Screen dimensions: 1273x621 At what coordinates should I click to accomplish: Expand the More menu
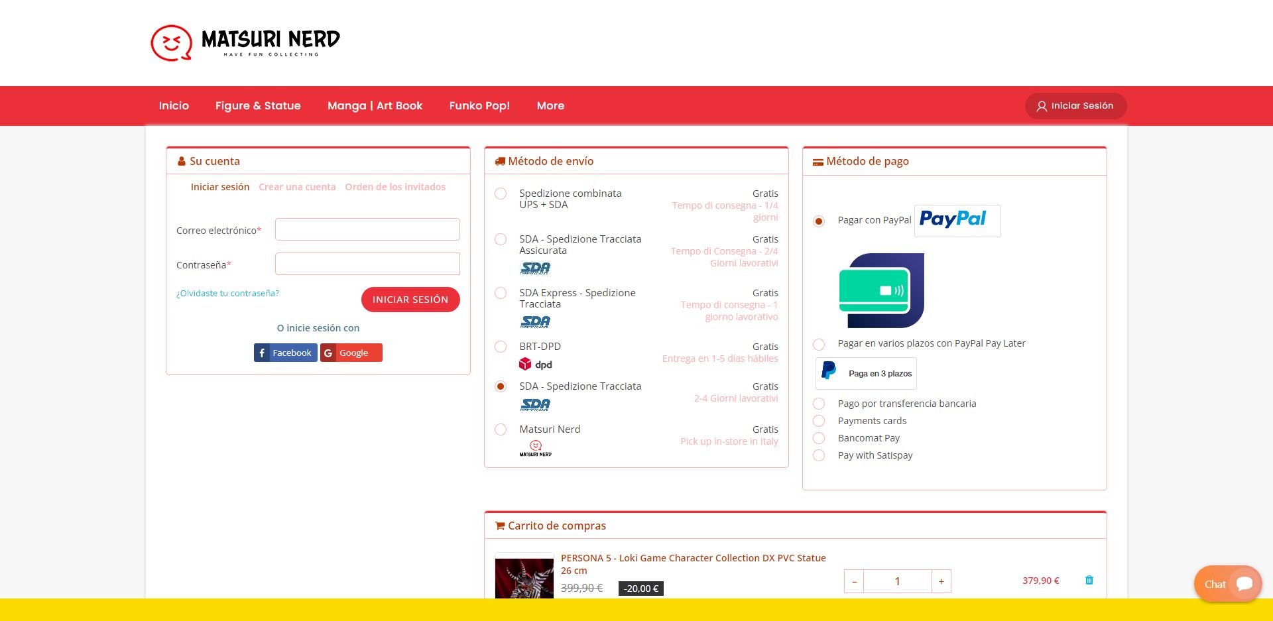pos(550,106)
